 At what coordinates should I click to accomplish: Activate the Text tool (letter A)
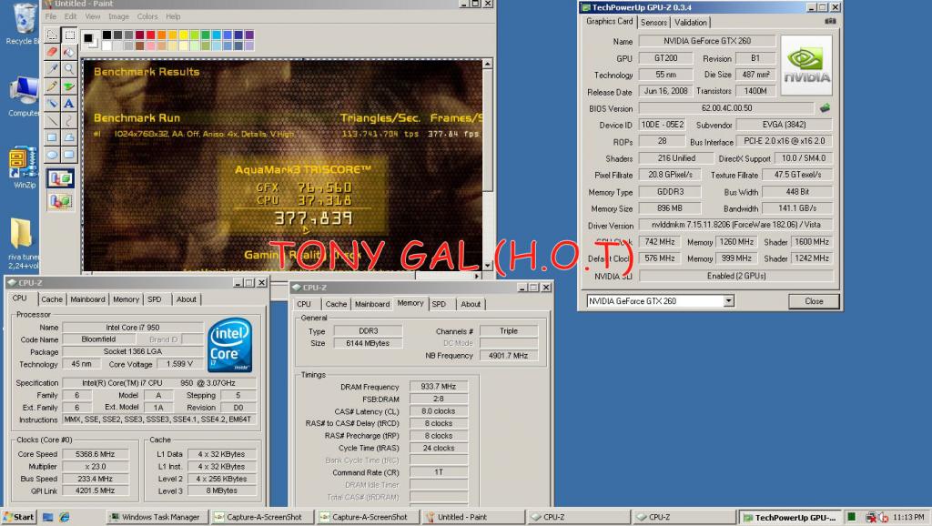(69, 104)
